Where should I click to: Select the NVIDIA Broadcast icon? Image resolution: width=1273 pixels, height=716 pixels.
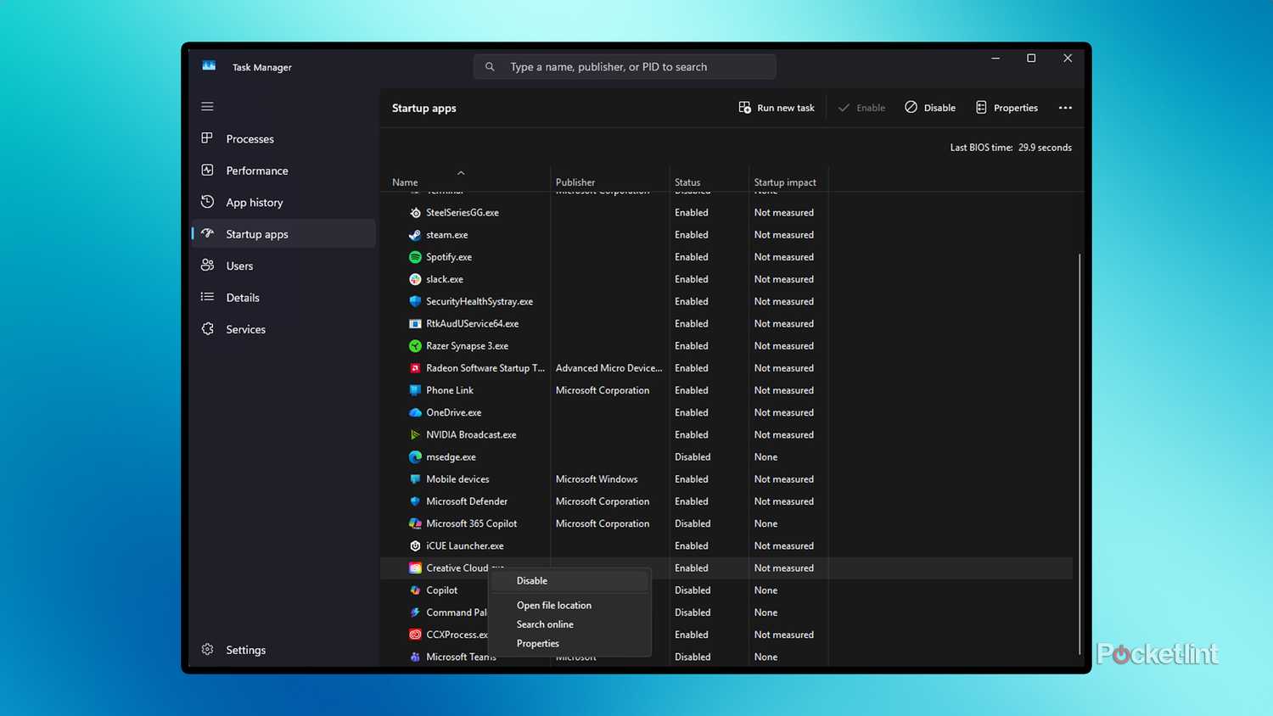click(x=415, y=434)
